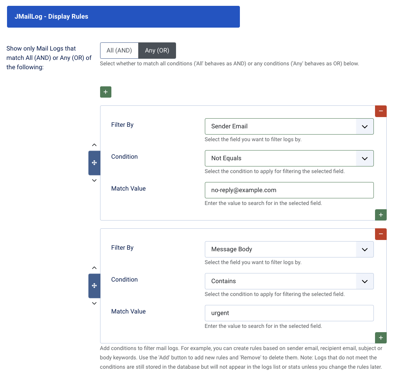Remove the Sender Email rule with red minus

point(381,111)
